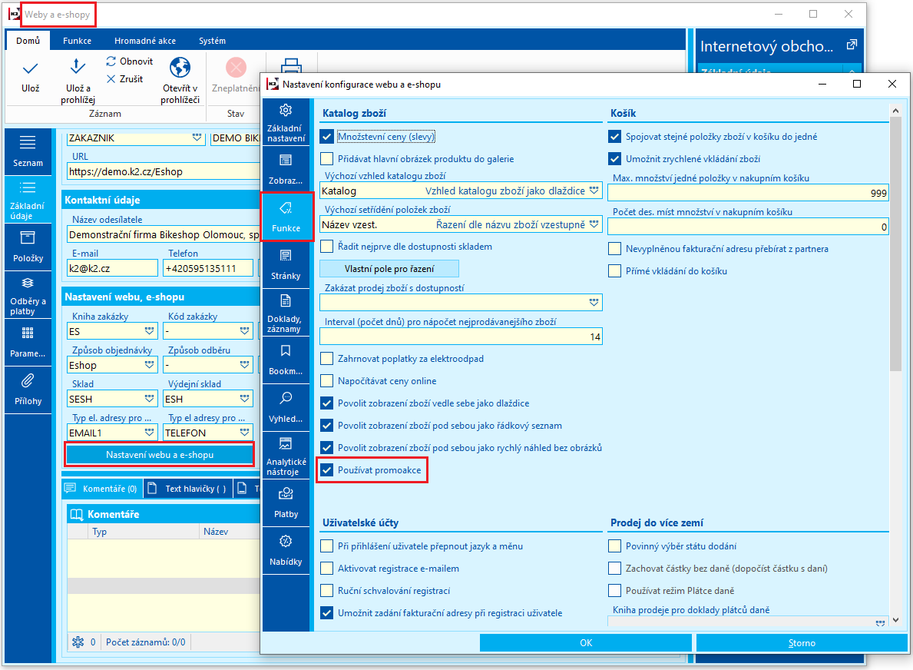The width and height of the screenshot is (913, 670).
Task: Select Vyhledávání section in the config dialog
Action: pyautogui.click(x=286, y=408)
